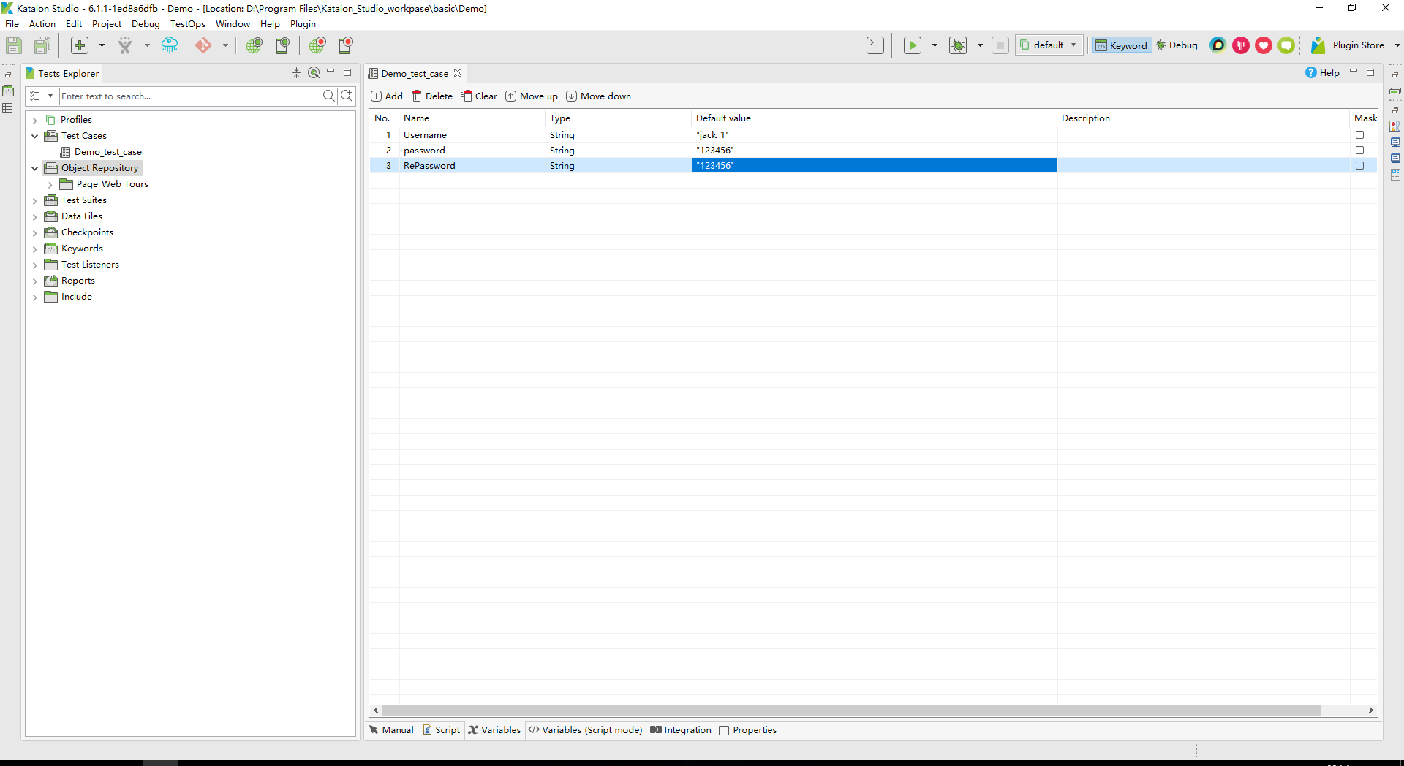Click the Move up button

[x=532, y=96]
